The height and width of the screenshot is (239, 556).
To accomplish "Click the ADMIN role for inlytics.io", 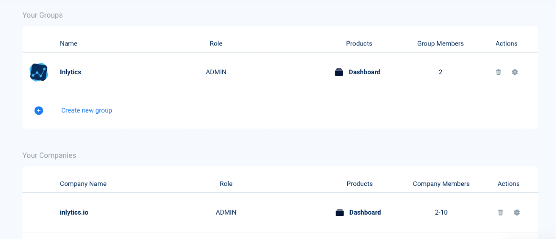I will click(x=226, y=212).
